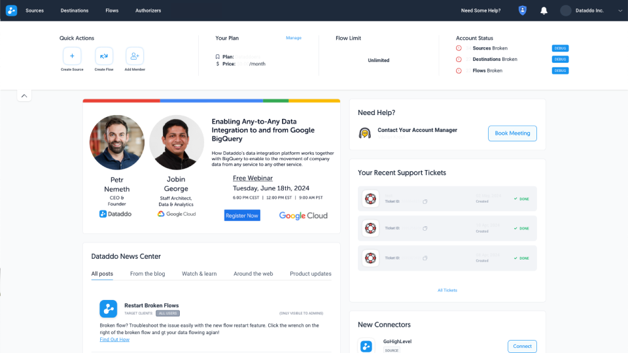Click the Unlimited flow limit value
The width and height of the screenshot is (628, 353).
pos(379,60)
